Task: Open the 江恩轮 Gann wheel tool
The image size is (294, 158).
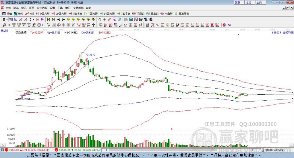Action: (x=138, y=14)
